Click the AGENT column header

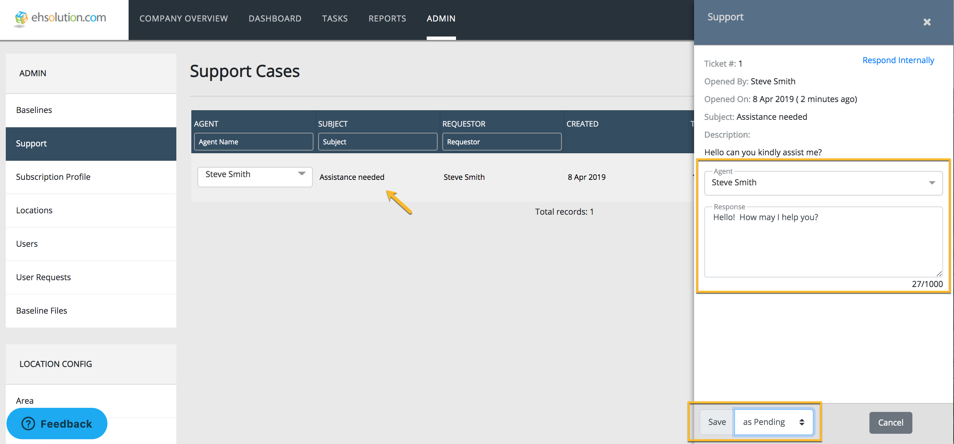[x=206, y=124]
